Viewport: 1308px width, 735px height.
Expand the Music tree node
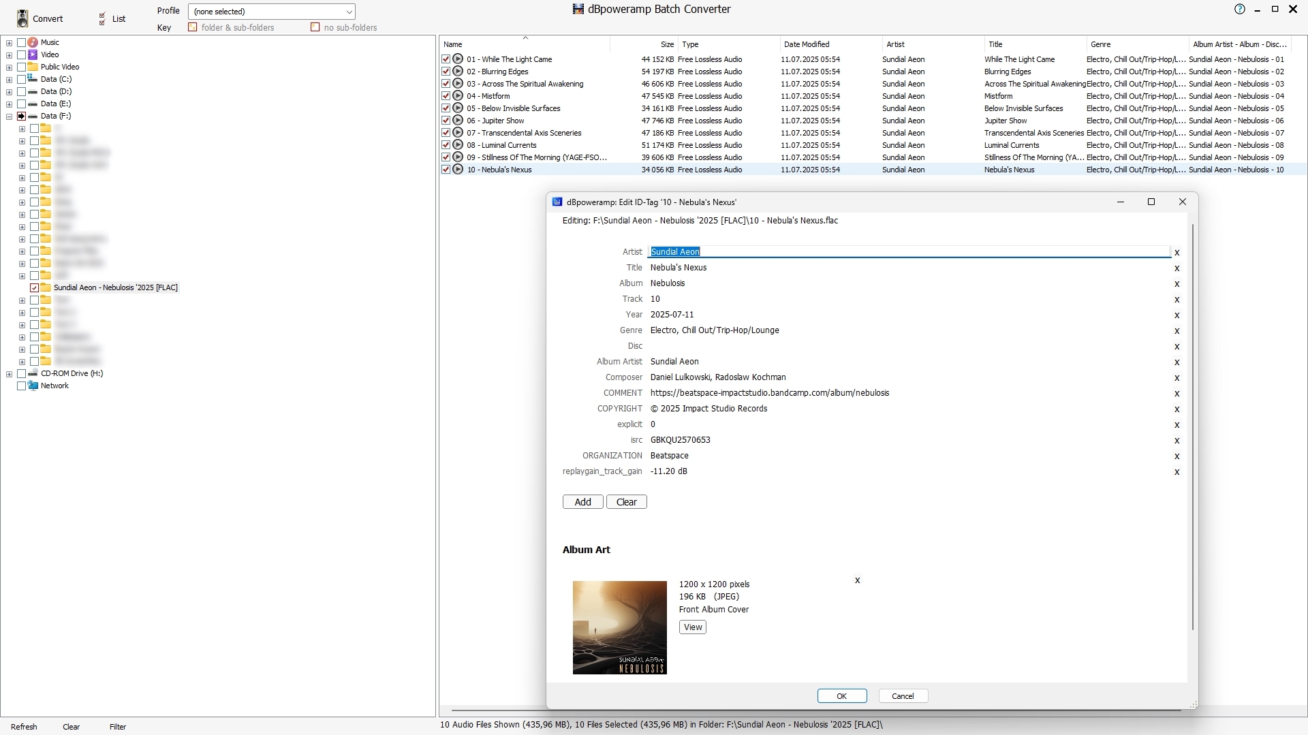9,43
